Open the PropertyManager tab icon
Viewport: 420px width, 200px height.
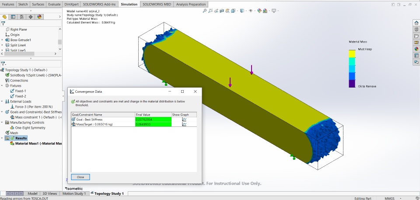(13, 17)
